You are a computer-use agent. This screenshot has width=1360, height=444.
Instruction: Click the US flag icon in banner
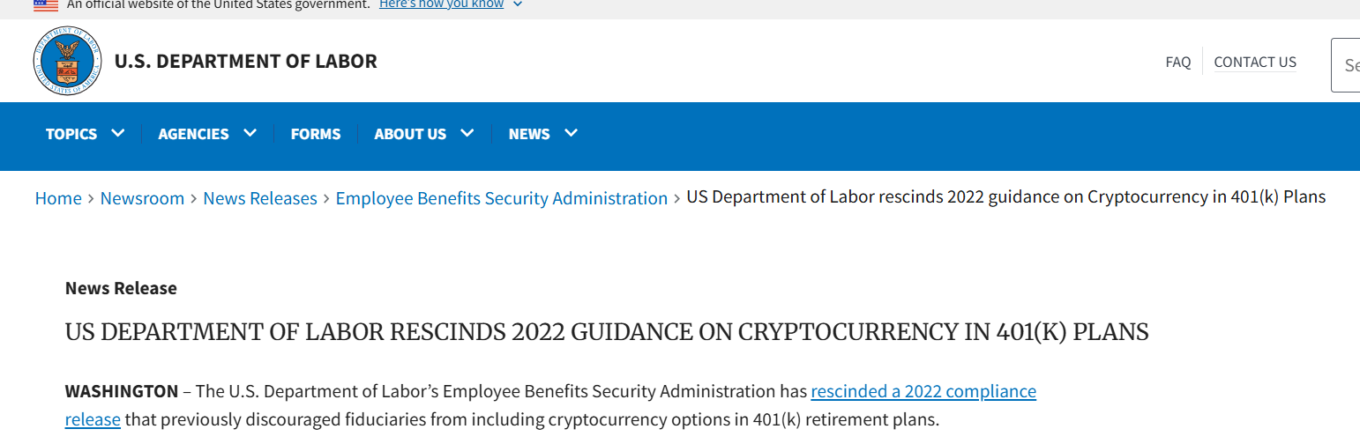(46, 4)
